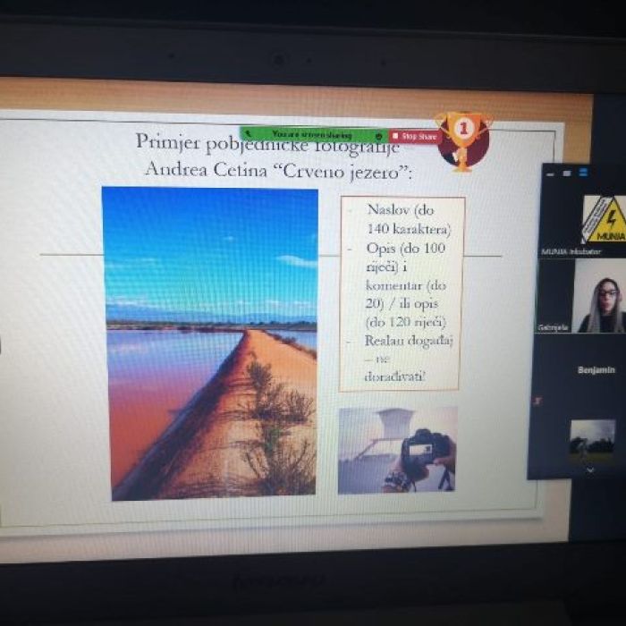Image resolution: width=626 pixels, height=626 pixels.
Task: Select the bottom landscape participant video thumbnail
Action: click(x=592, y=438)
